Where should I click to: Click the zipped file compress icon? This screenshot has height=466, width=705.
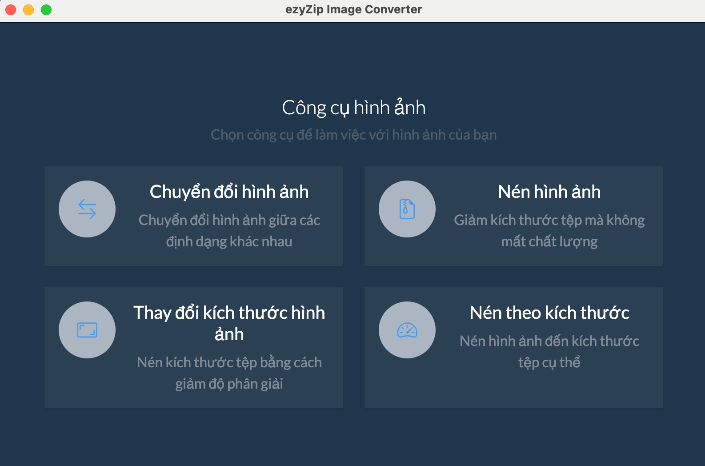pyautogui.click(x=407, y=209)
